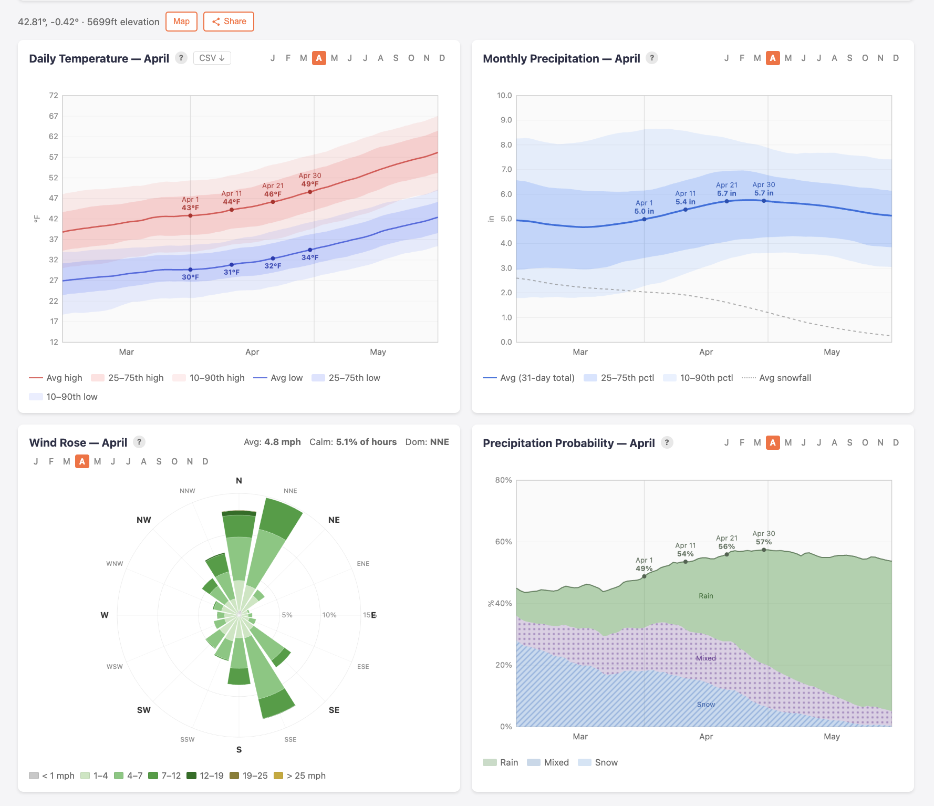Open help for Monthly Precipitation chart
This screenshot has height=806, width=934.
(652, 58)
